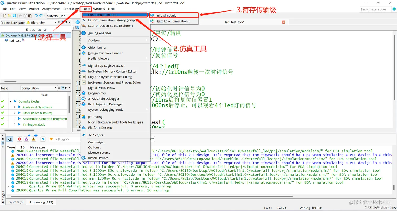Close the led_test_tb.v editor tab
The width and height of the screenshot is (397, 211).
[283, 22]
